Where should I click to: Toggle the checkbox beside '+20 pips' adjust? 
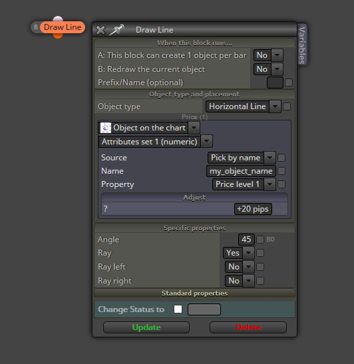[277, 209]
